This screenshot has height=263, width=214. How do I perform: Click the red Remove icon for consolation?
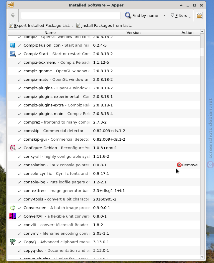click(x=179, y=165)
